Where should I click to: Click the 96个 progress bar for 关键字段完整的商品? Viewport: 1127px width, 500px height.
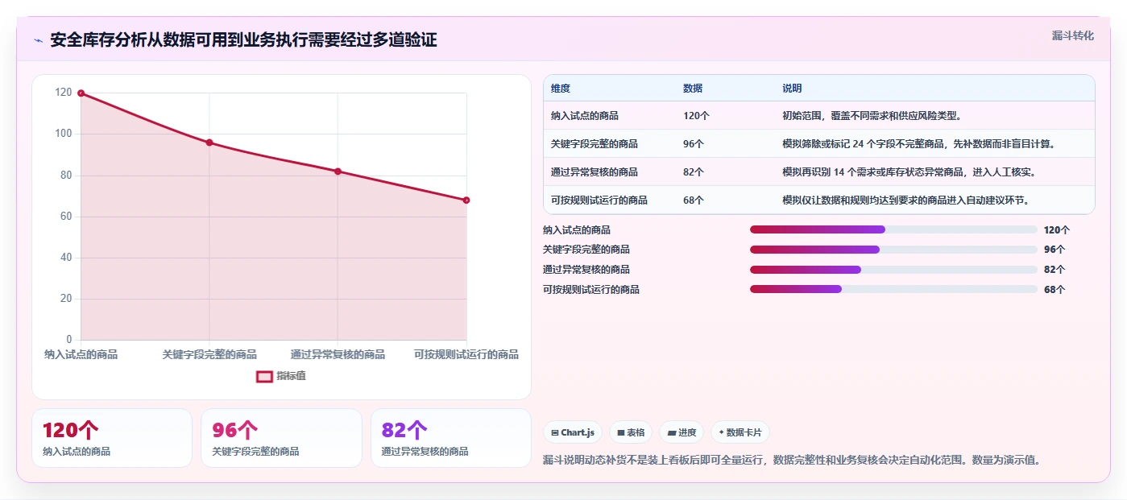point(893,250)
